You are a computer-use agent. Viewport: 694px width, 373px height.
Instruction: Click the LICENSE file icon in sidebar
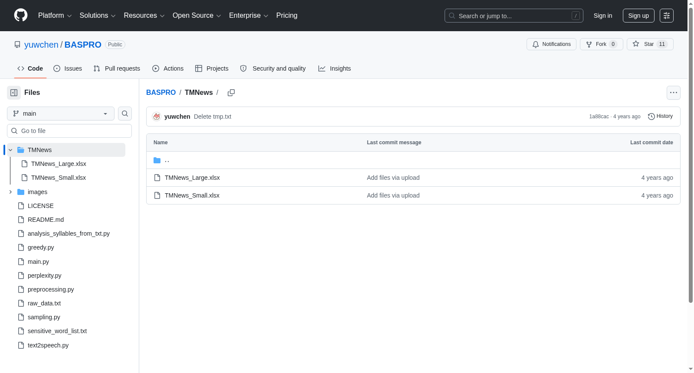pos(21,206)
